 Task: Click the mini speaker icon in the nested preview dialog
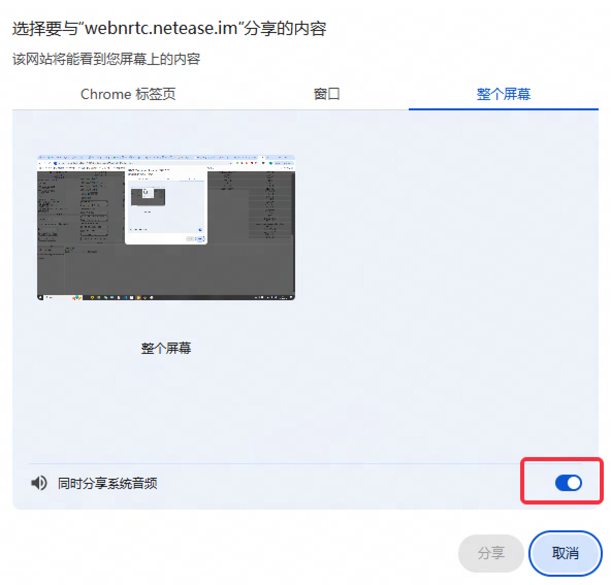click(x=131, y=230)
